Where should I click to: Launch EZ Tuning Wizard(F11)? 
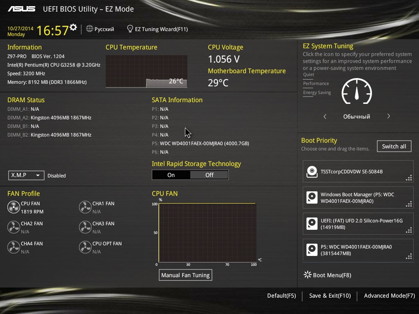click(158, 29)
